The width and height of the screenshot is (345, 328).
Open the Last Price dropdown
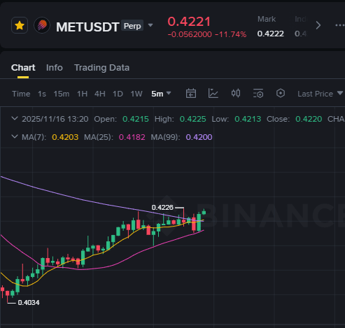click(x=320, y=94)
